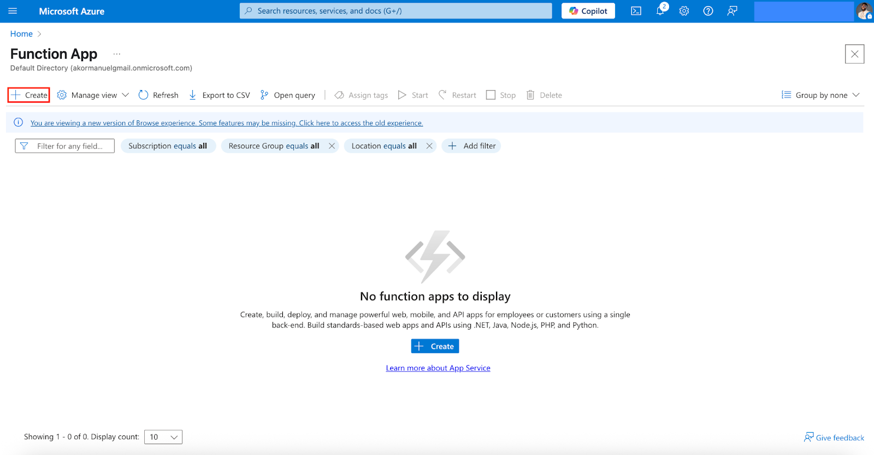874x455 pixels.
Task: Click the Delete toolbar button
Action: tap(544, 95)
